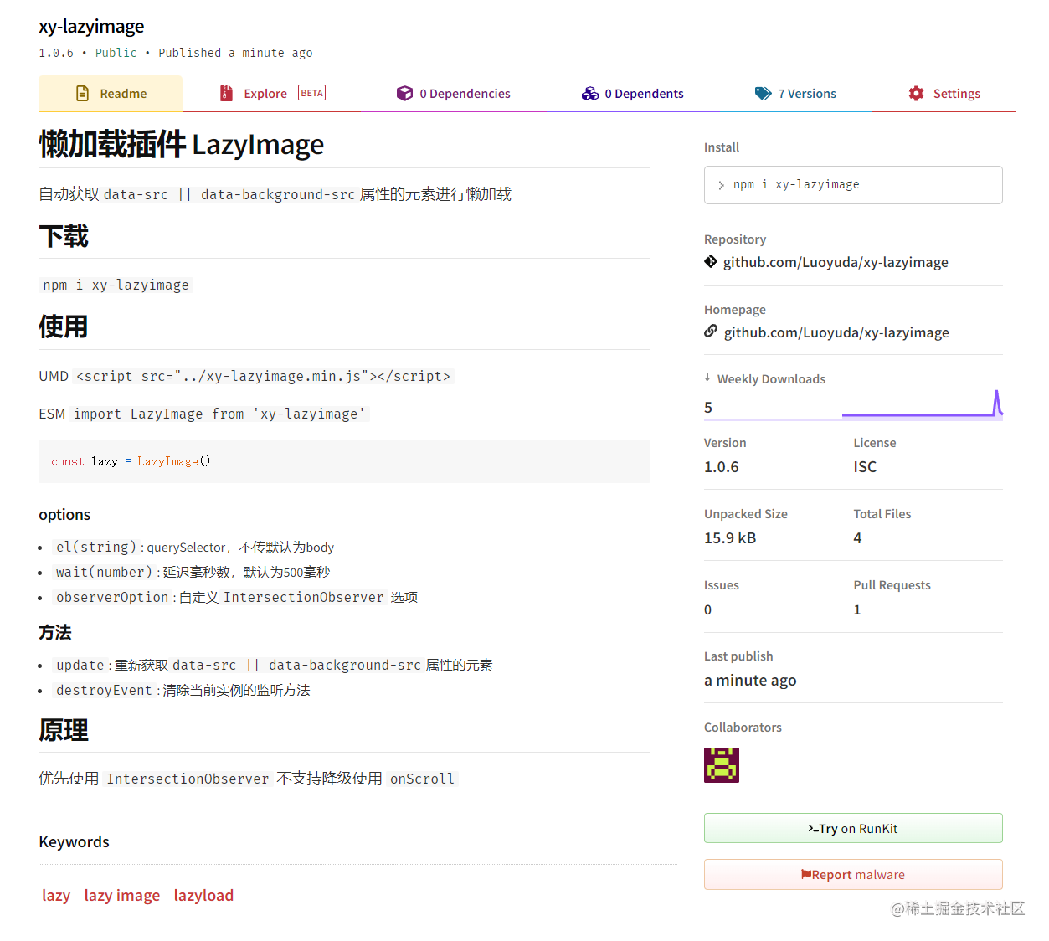This screenshot has width=1049, height=941.
Task: Click the 'wait(number)' option item
Action: coord(193,572)
